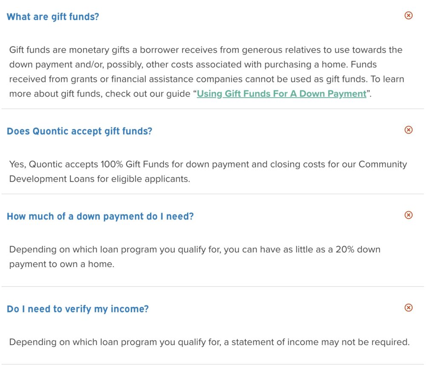Close the "How much of a down payment" answer icon

pyautogui.click(x=408, y=215)
